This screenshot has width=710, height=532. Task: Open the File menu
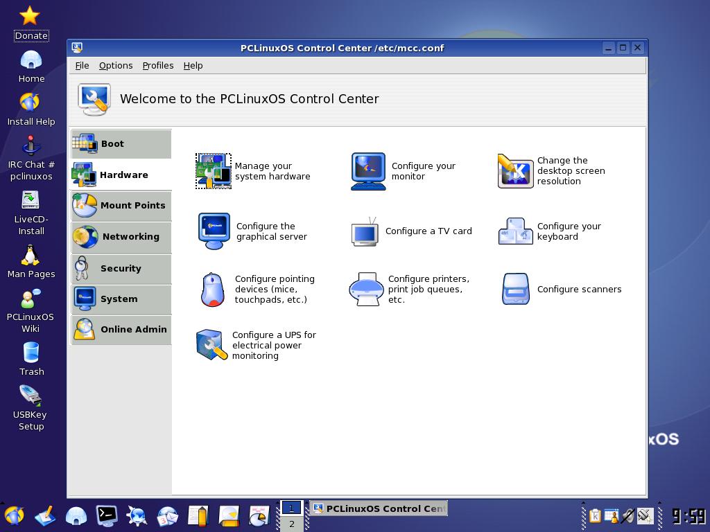(82, 66)
